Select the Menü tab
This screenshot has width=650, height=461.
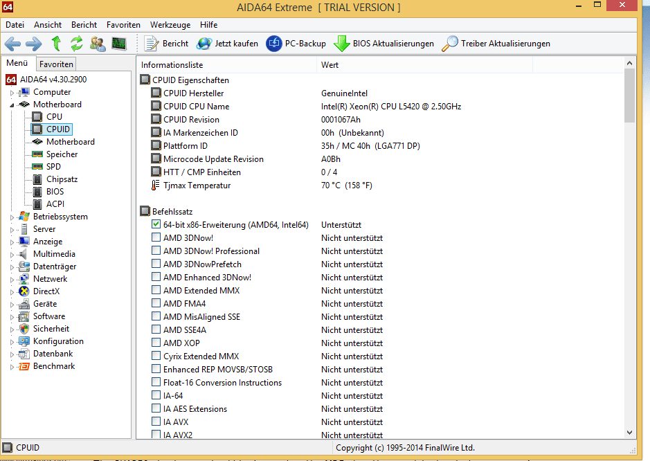pos(17,63)
